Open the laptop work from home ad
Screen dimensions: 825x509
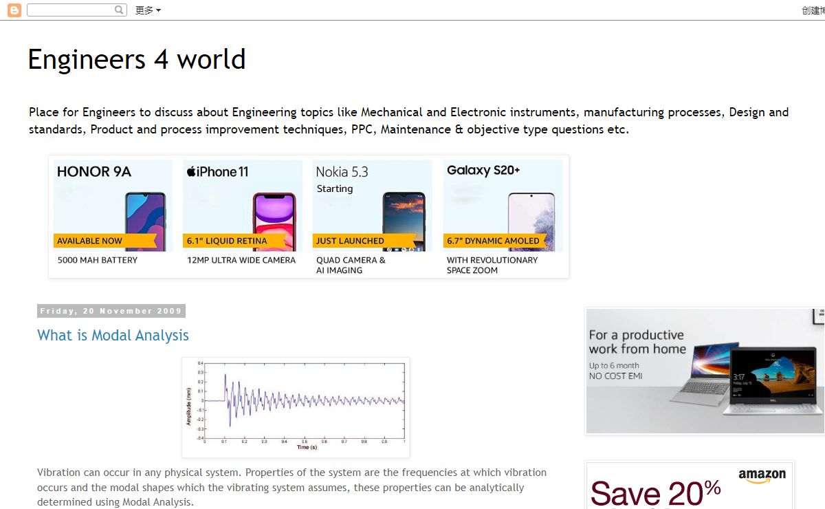coord(705,371)
